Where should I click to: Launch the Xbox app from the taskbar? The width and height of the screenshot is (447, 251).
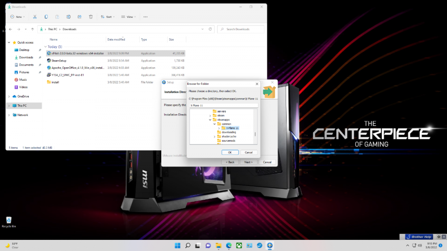tap(239, 245)
